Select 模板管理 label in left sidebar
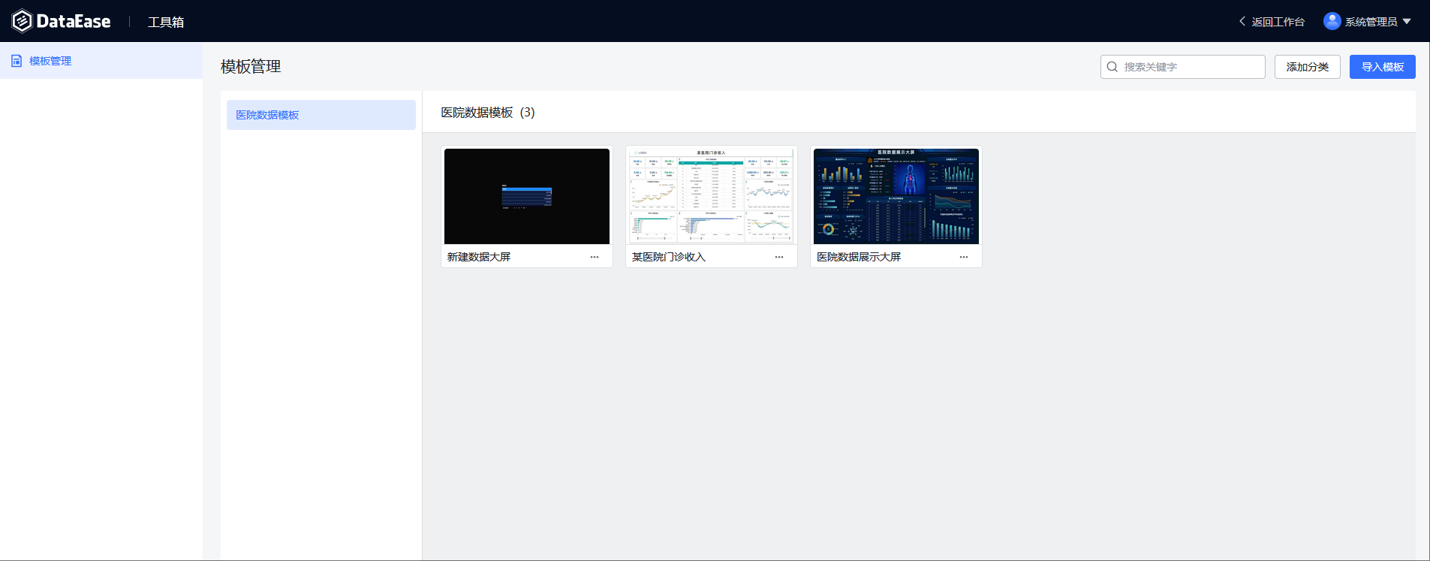 pyautogui.click(x=50, y=61)
